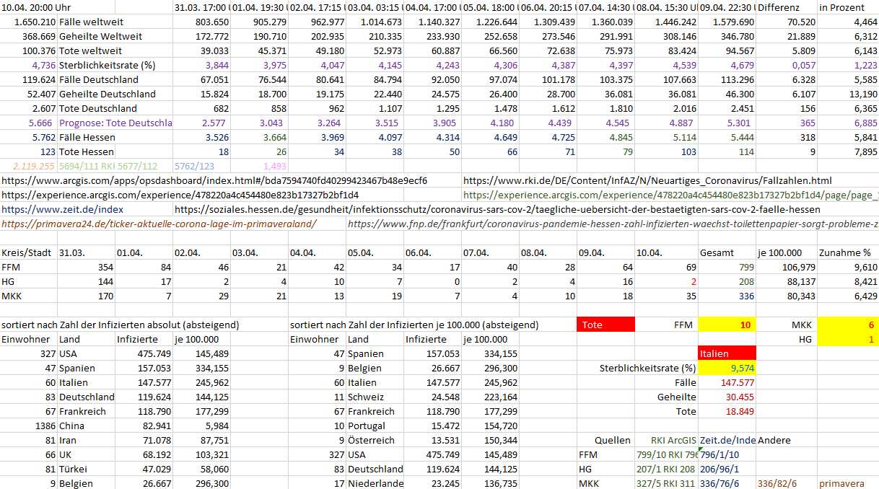879x489 pixels.
Task: Click the yellow FFM deaths cell showing 10
Action: (x=727, y=325)
